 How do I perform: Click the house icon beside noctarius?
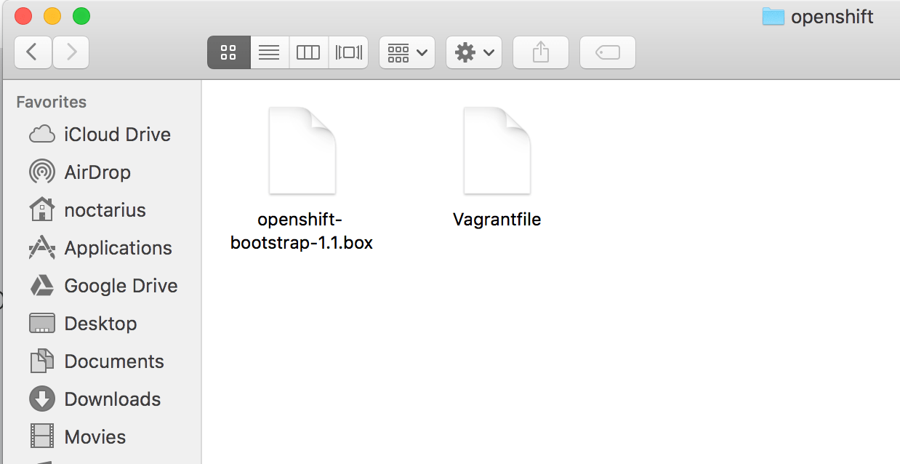pos(42,209)
